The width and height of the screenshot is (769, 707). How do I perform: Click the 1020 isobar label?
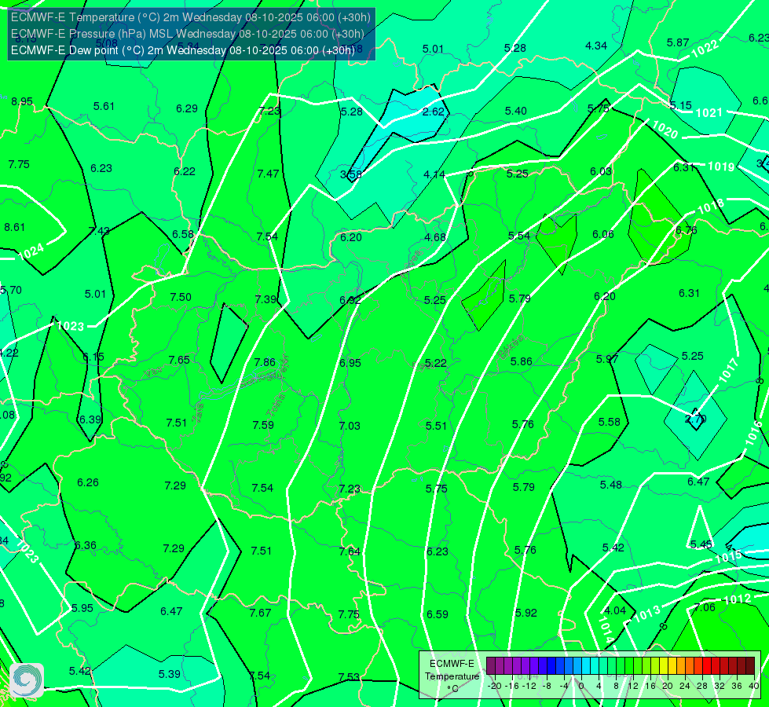[x=665, y=130]
